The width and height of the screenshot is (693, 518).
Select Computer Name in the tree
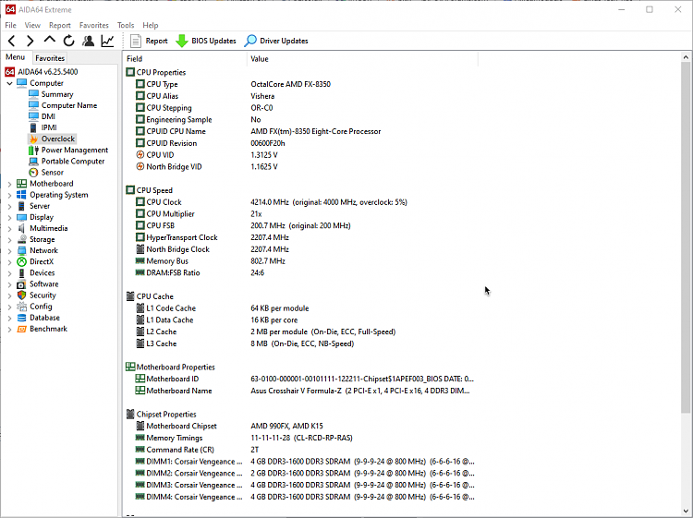point(69,105)
